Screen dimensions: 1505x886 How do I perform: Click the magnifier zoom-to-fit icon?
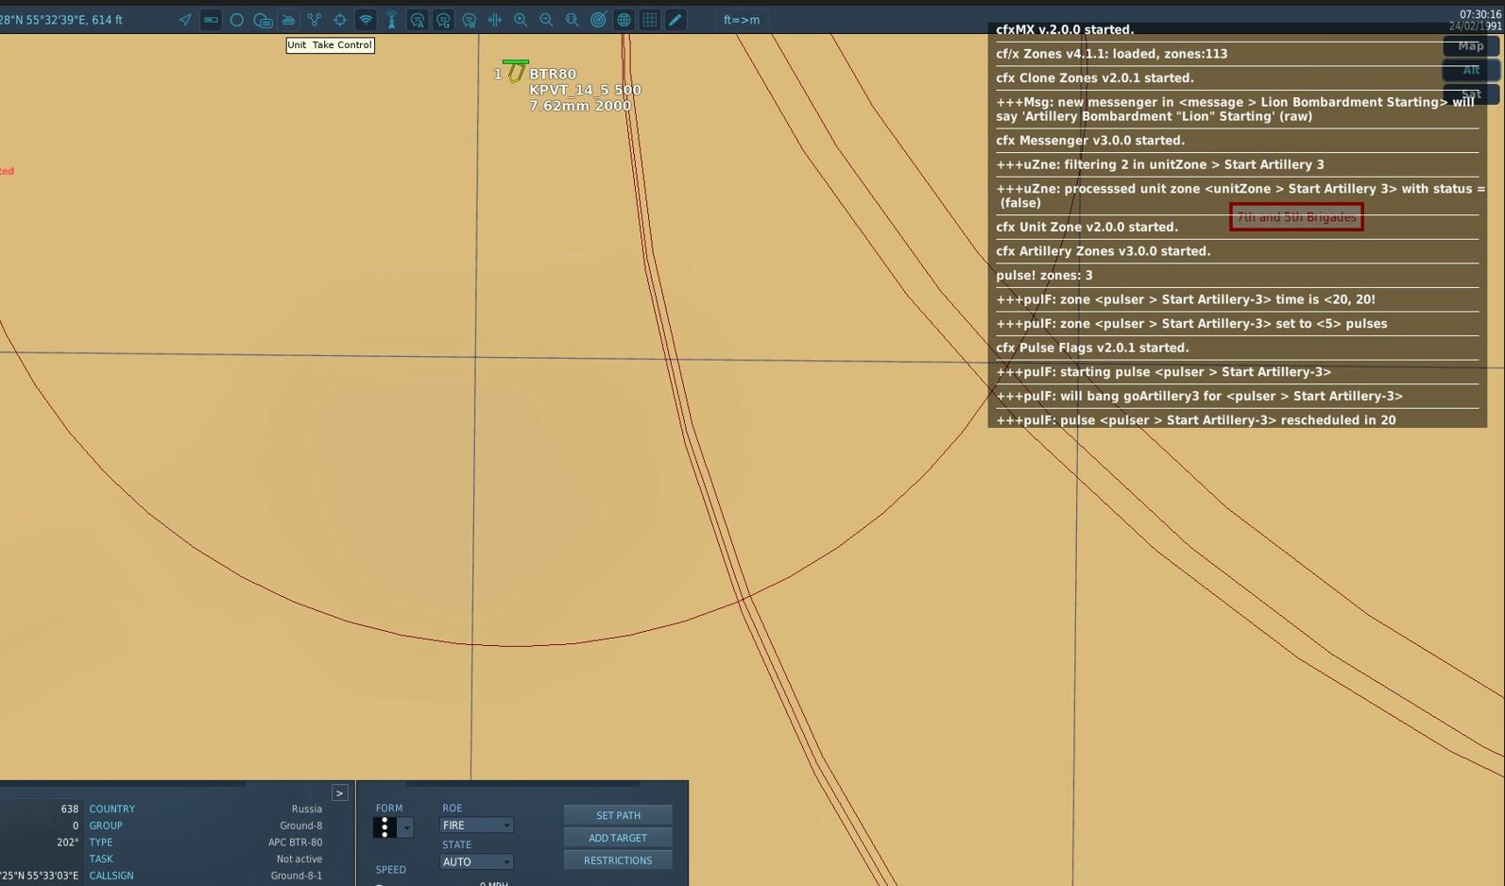click(x=573, y=20)
